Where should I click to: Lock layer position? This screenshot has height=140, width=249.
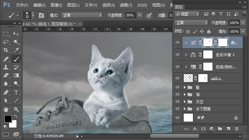click(x=202, y=31)
